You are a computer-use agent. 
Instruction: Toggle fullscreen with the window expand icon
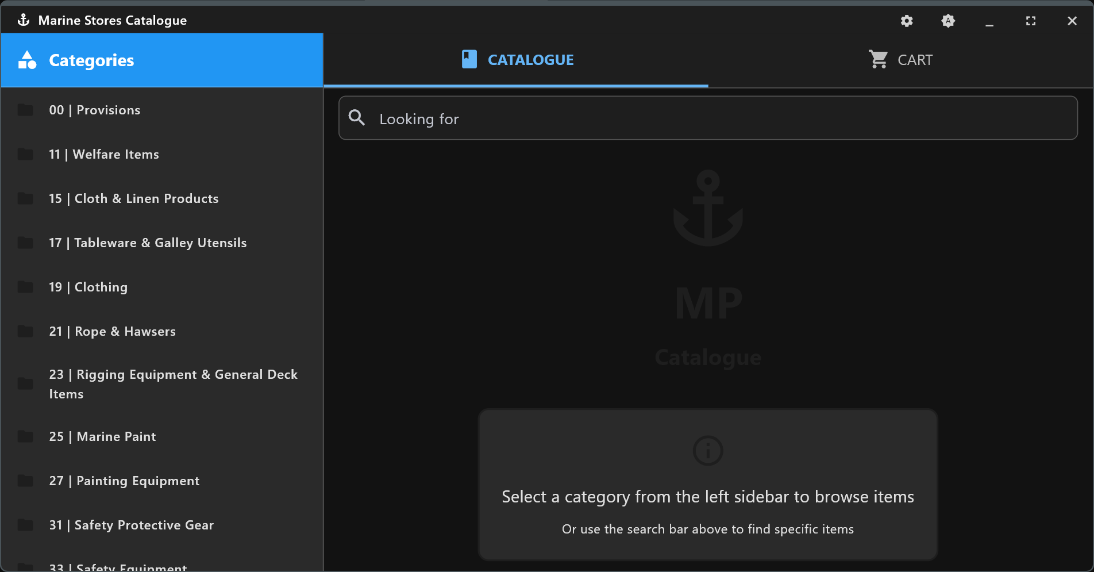pos(1031,21)
